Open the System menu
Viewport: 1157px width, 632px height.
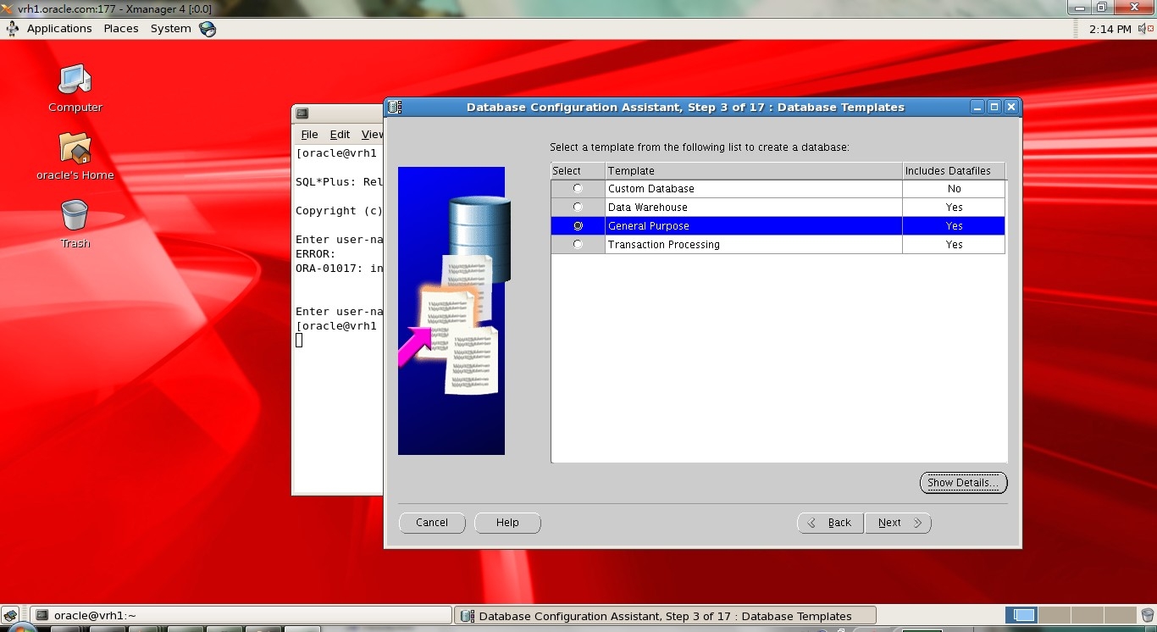(x=171, y=29)
